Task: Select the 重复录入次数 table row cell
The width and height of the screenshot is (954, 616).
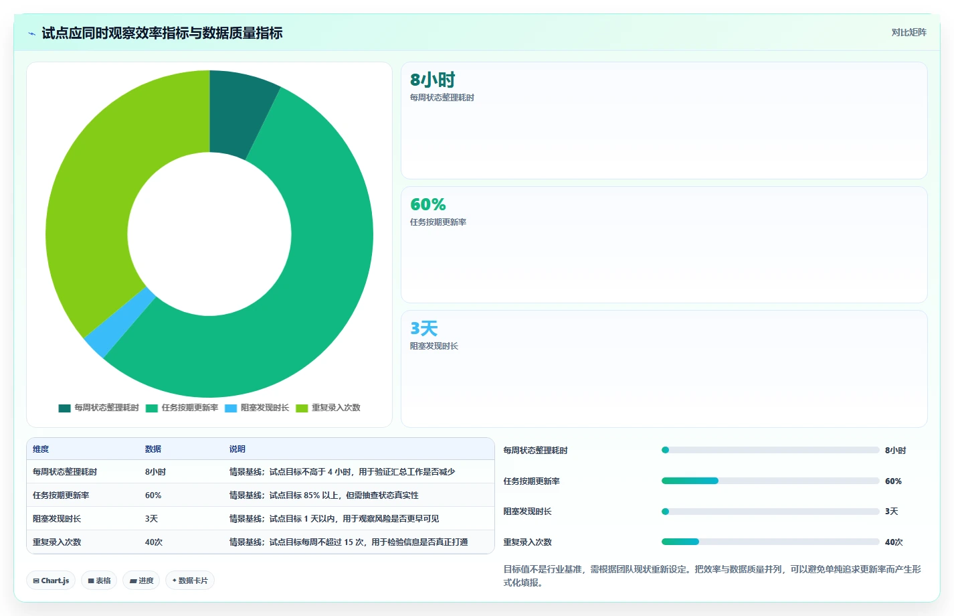Action: pyautogui.click(x=57, y=542)
